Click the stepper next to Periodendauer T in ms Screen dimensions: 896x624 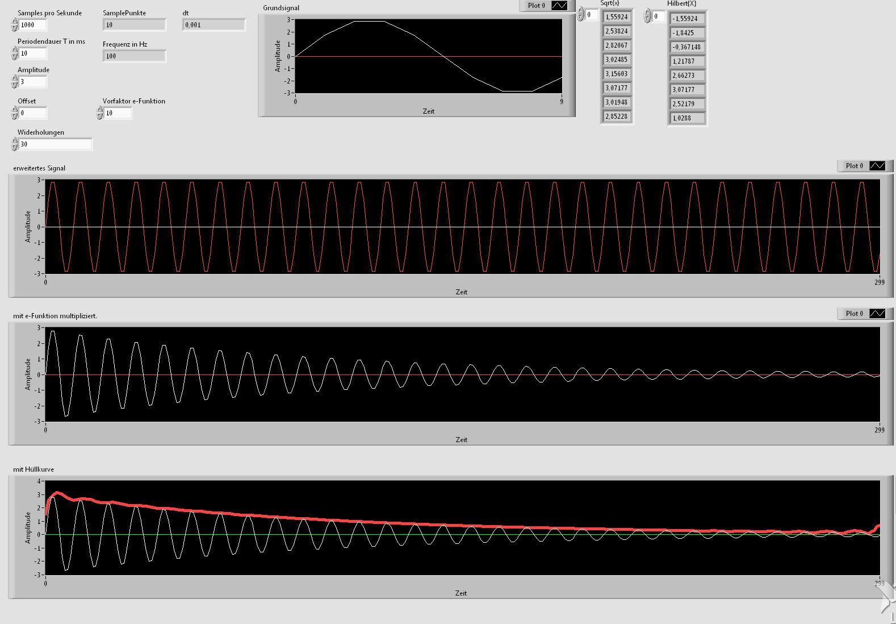pos(14,53)
